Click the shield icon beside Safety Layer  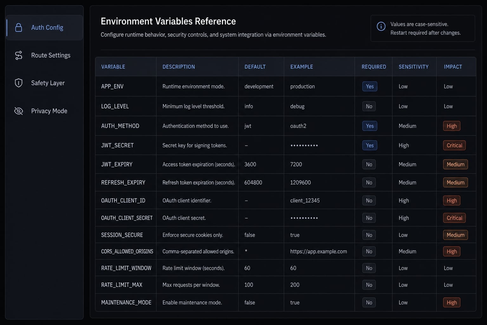tap(19, 83)
